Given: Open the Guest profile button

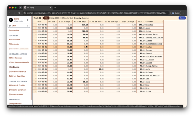Looking at the screenshot, I should coord(176,13).
